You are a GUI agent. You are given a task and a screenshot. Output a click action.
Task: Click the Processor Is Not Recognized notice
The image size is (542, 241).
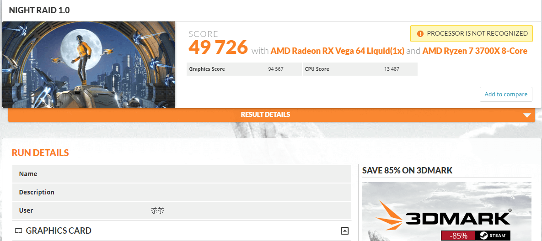tap(472, 33)
